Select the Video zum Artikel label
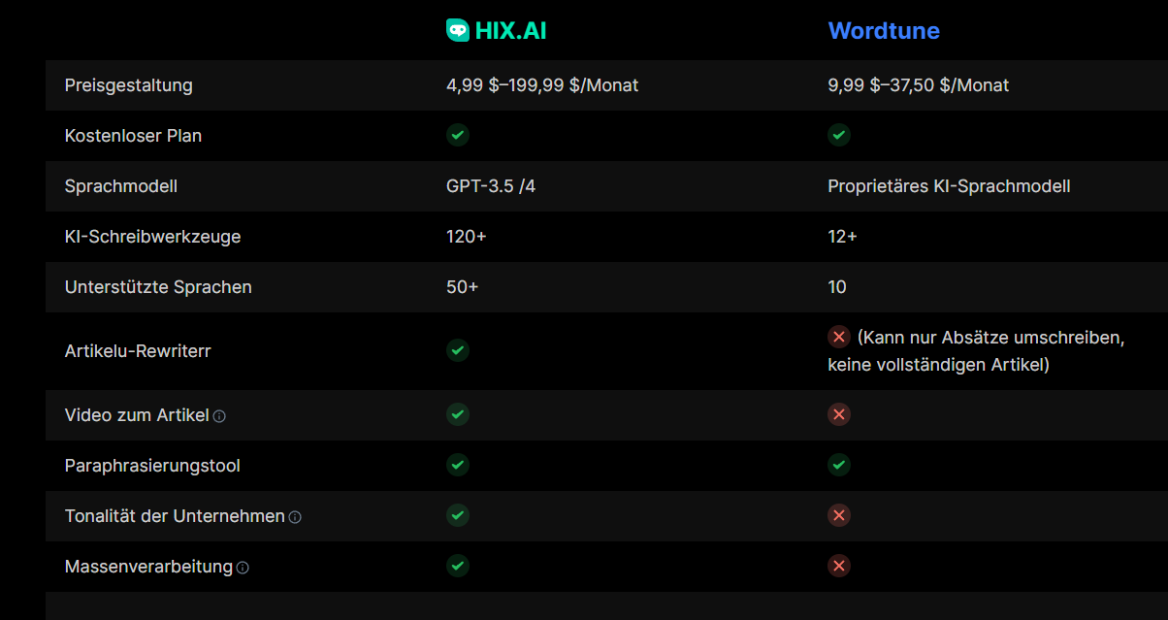This screenshot has width=1168, height=620. tap(137, 415)
